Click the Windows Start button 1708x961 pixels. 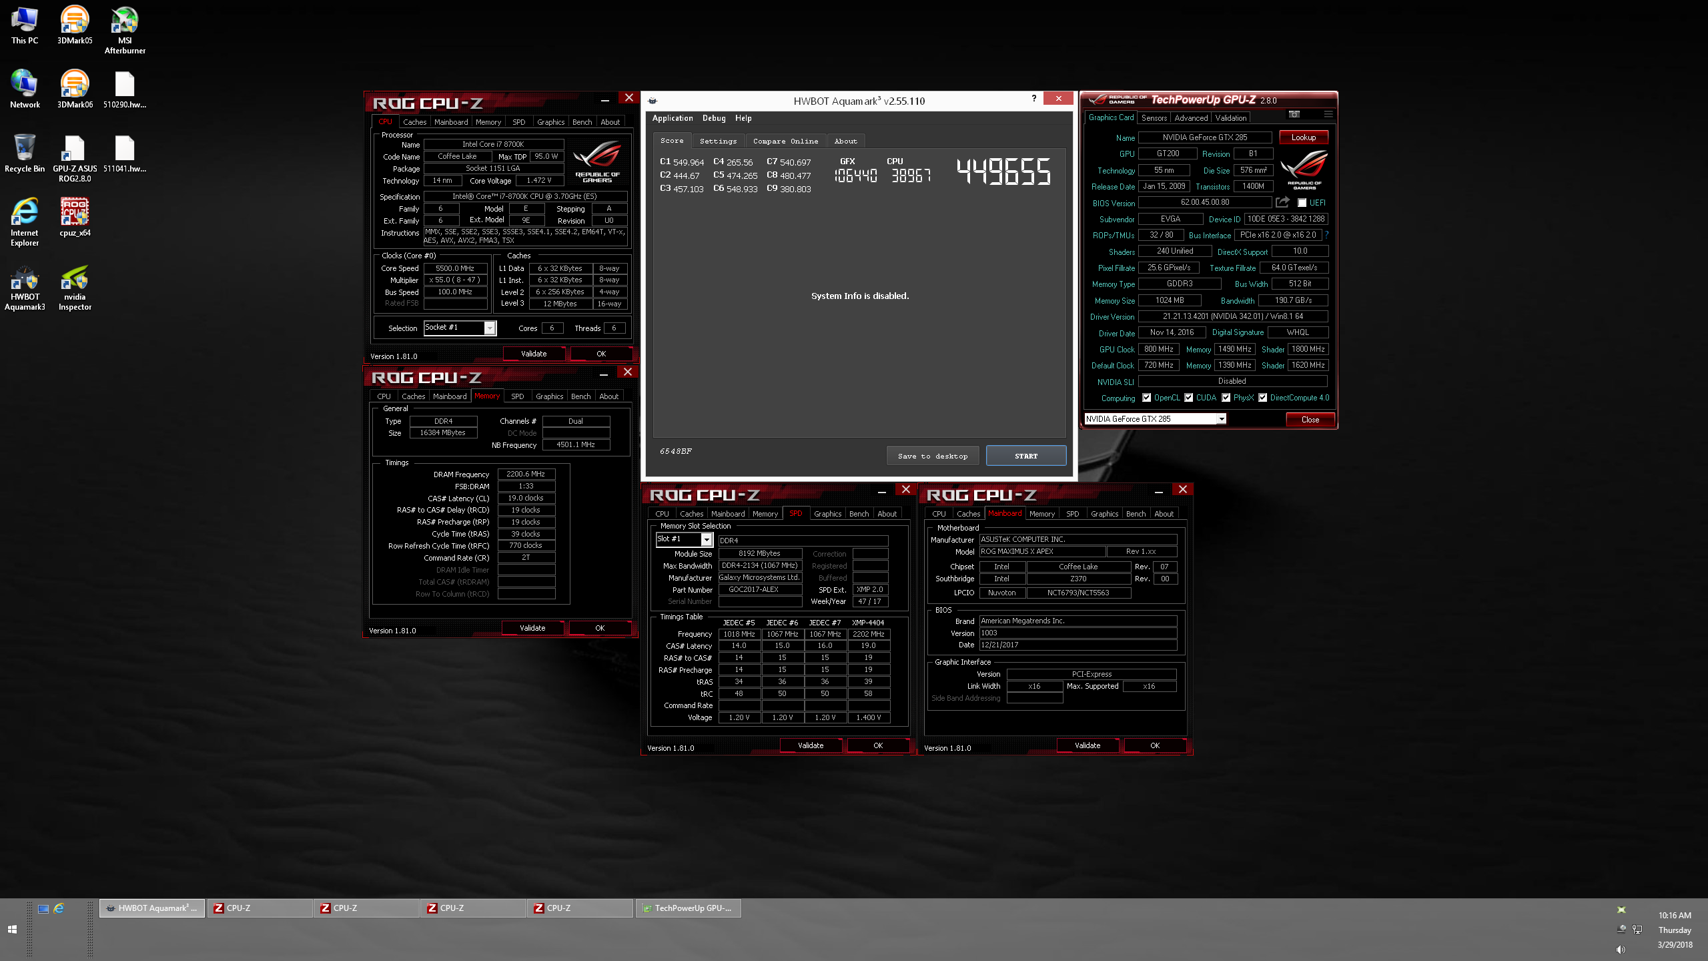(12, 930)
